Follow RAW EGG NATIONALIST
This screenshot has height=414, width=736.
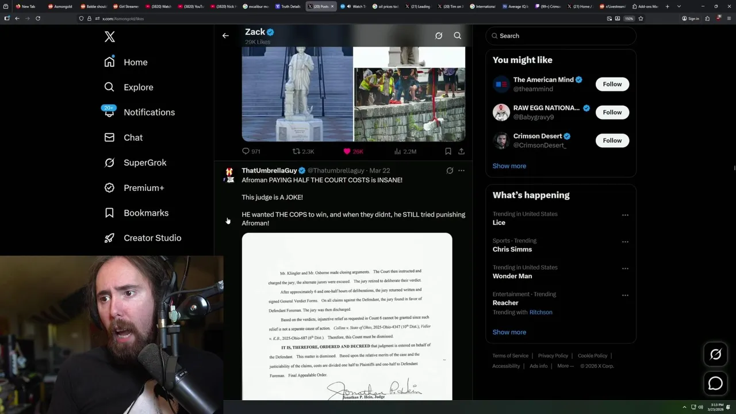tap(612, 112)
